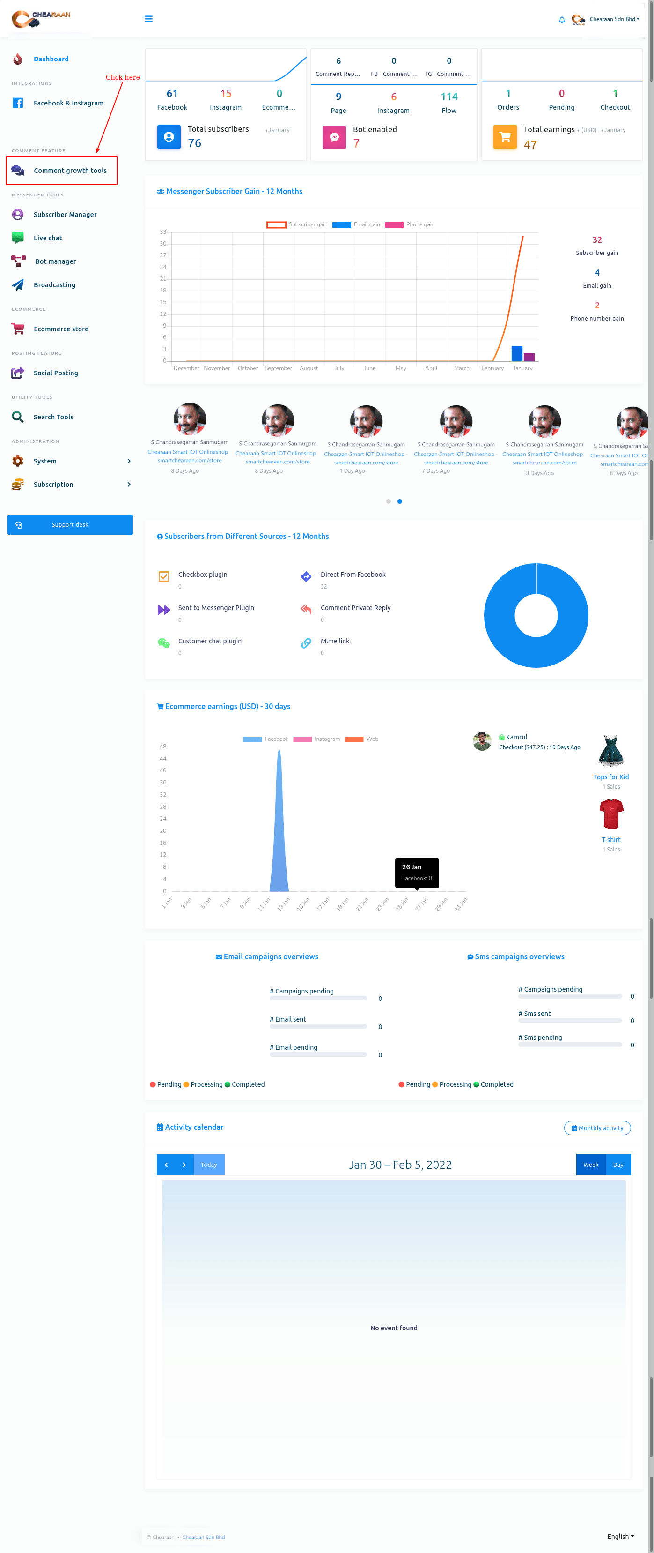Click the Monthly activity button

(597, 1128)
